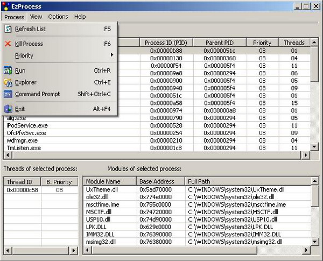Click the Refresh List icon in the menu
This screenshot has height=261, width=323.
(8, 29)
